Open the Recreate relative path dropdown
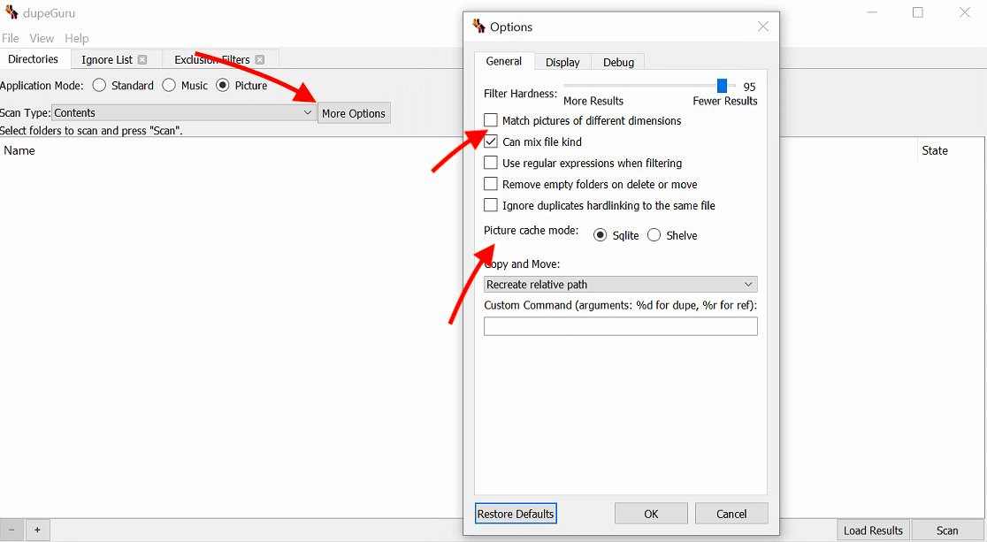Screen dimensions: 987x542 [x=621, y=284]
